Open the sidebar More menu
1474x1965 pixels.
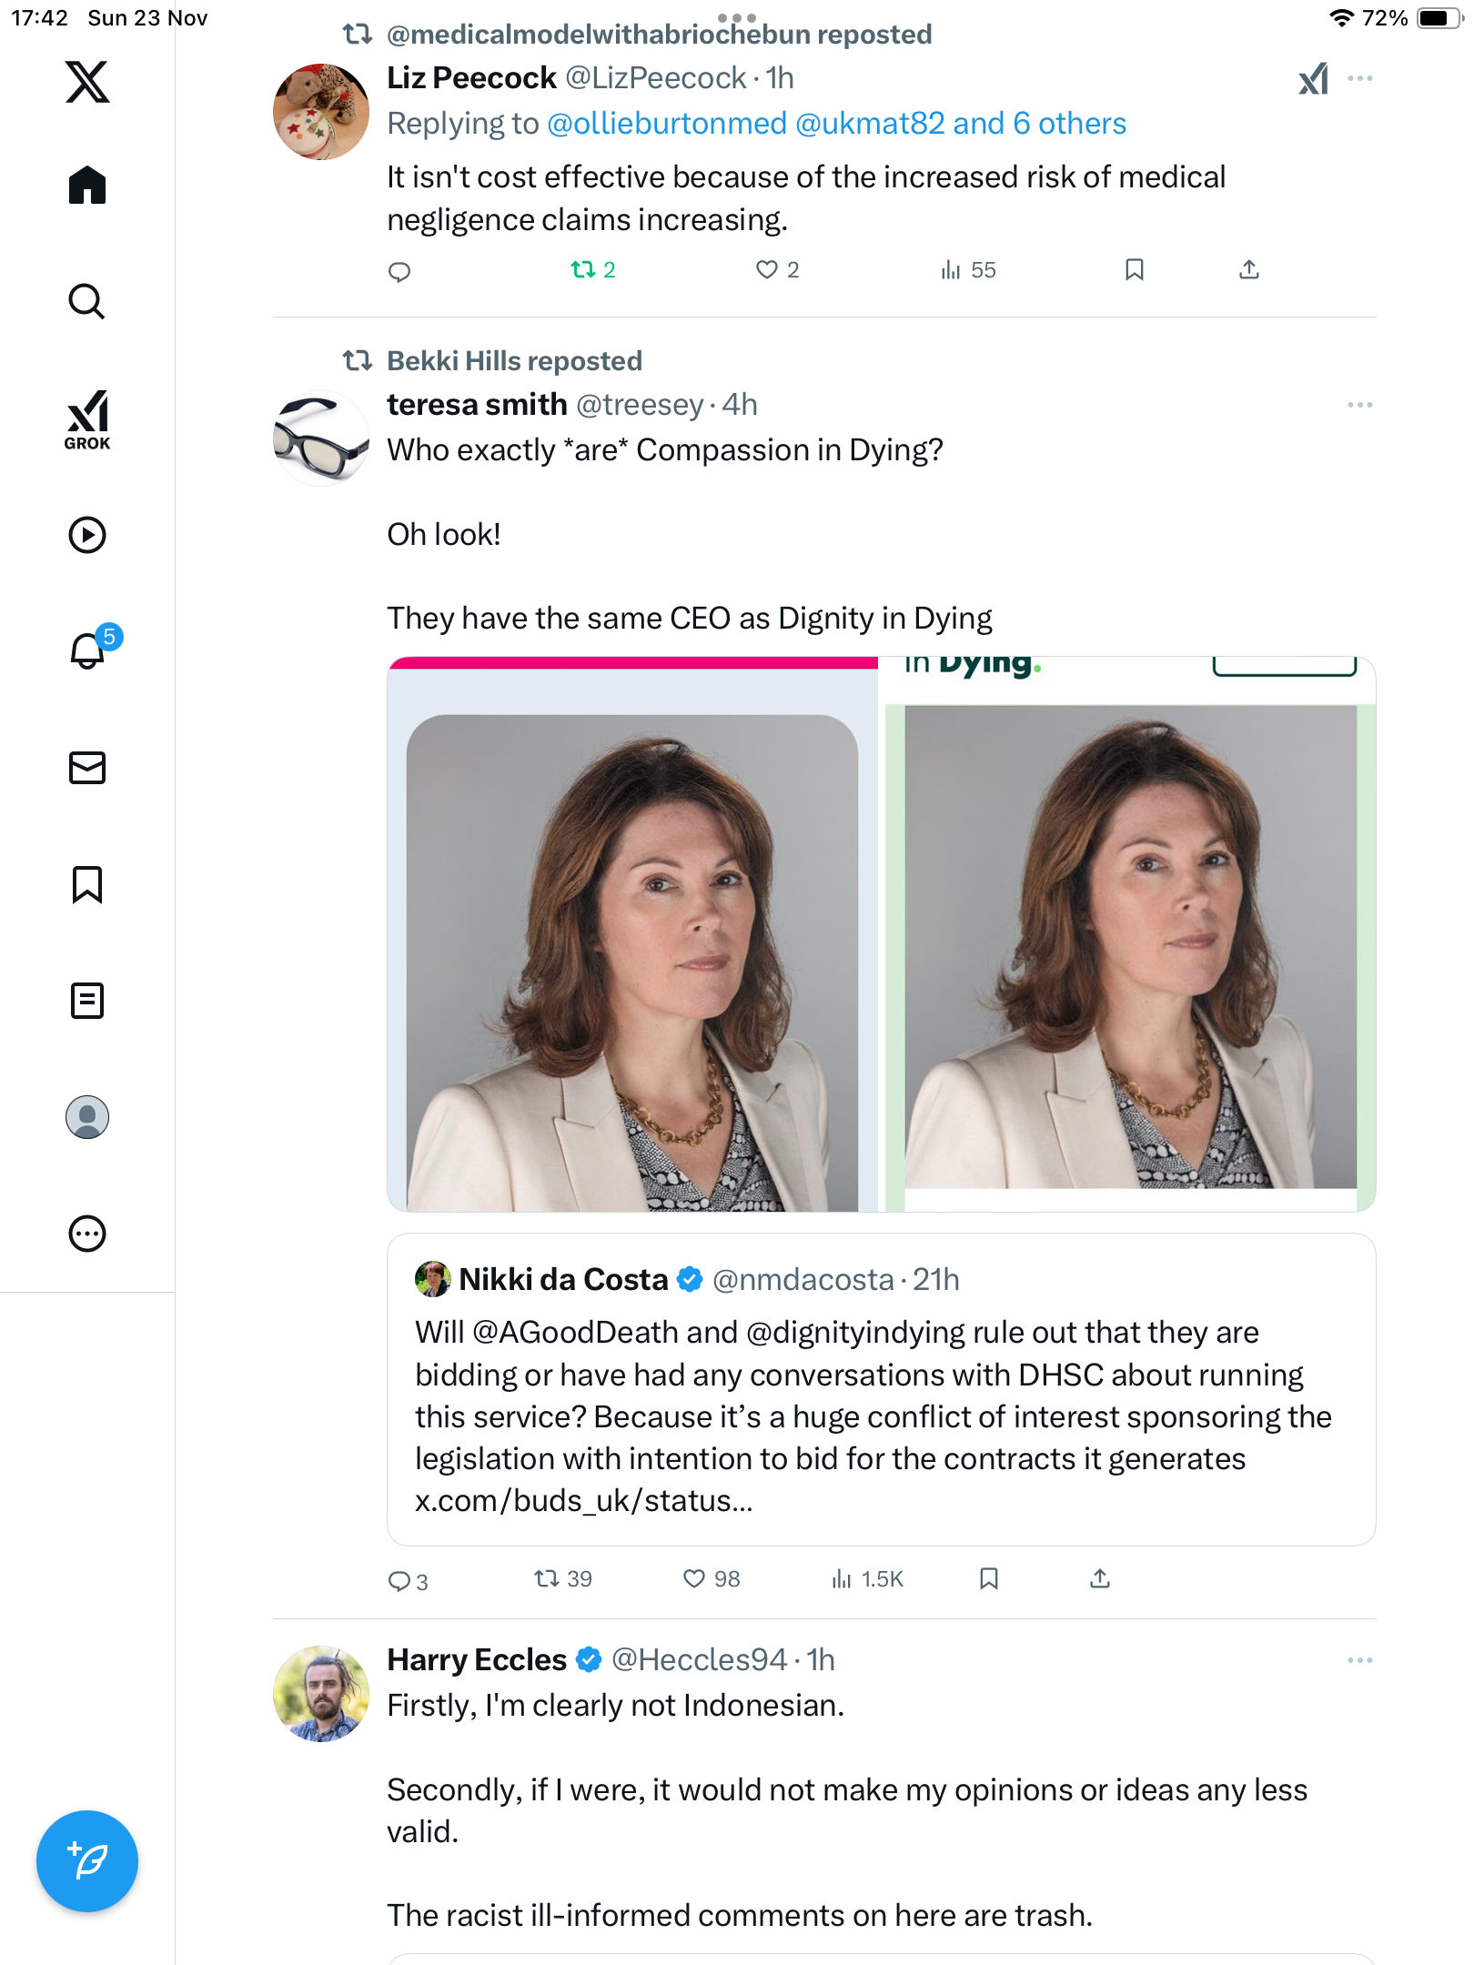tap(87, 1234)
